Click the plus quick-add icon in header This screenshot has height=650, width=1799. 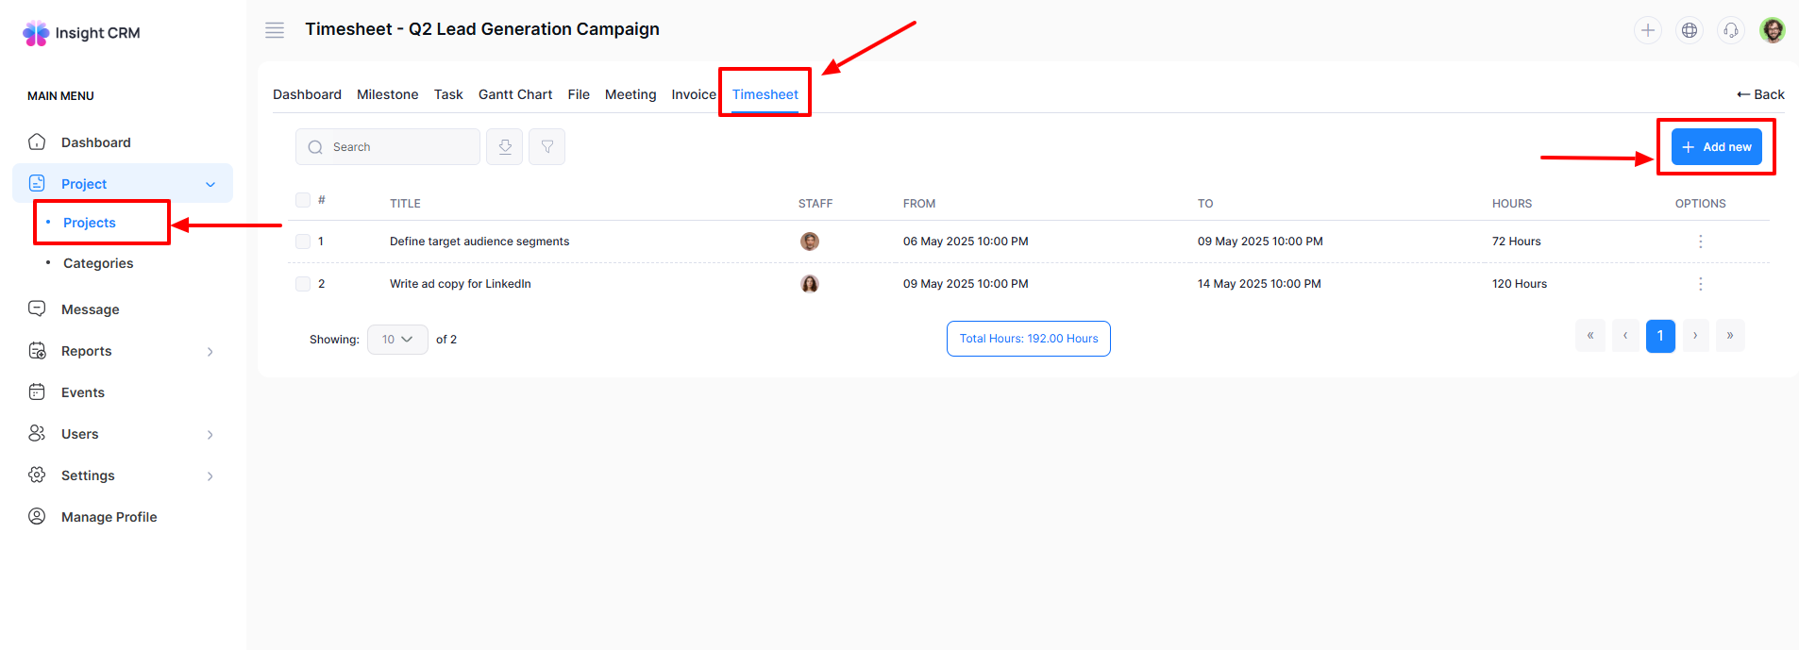tap(1648, 30)
